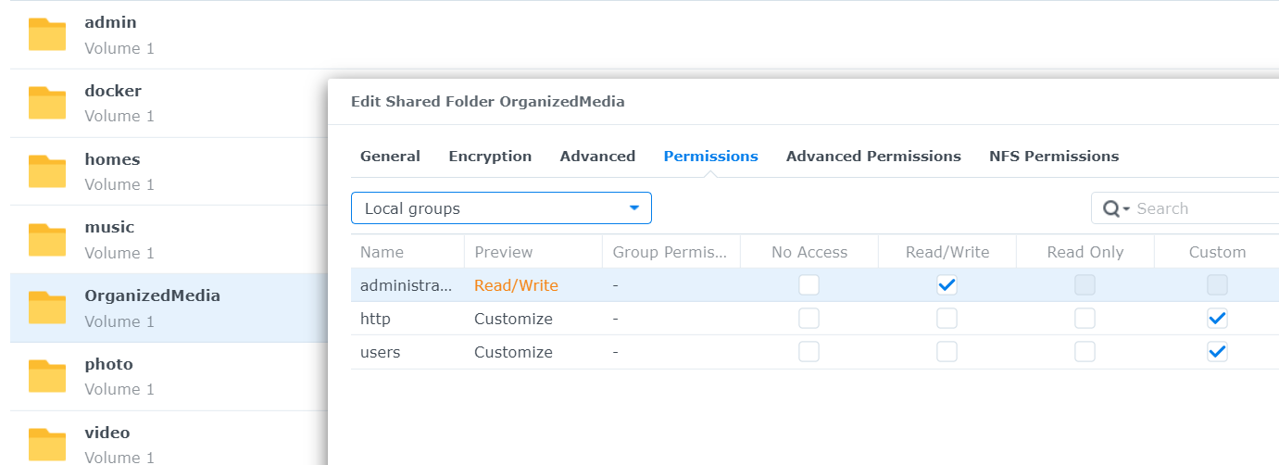Switch to the Advanced Permissions tab
1279x465 pixels.
(x=873, y=156)
